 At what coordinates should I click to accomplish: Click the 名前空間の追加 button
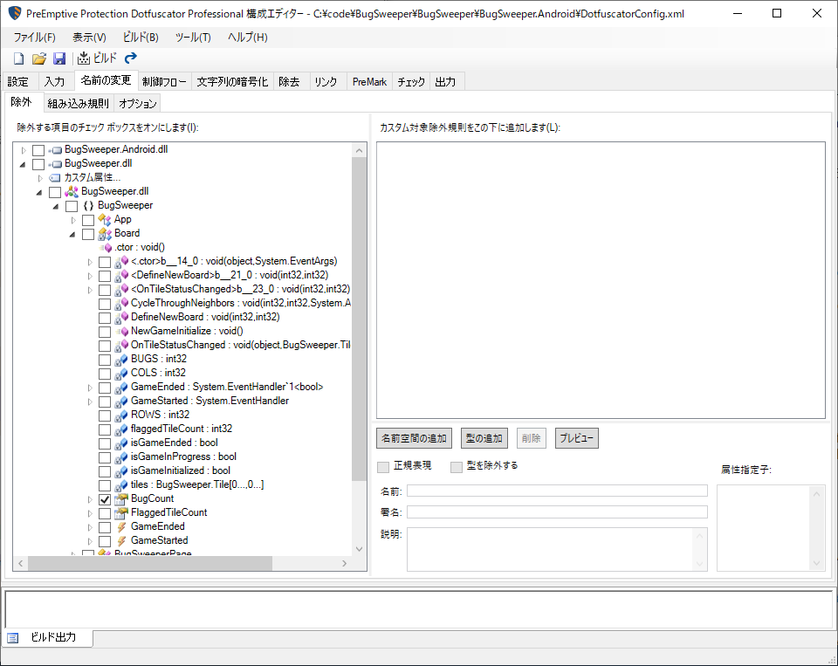(x=414, y=438)
